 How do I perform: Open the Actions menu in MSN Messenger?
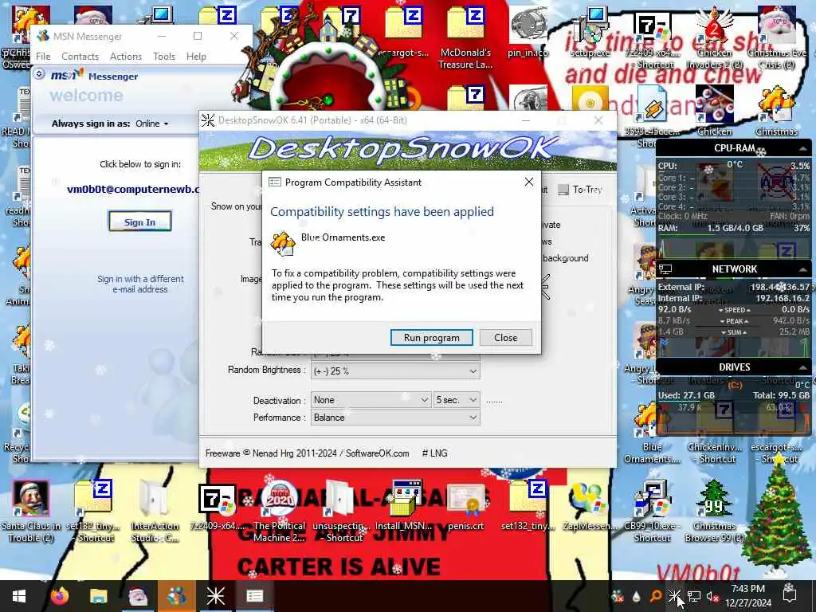[x=125, y=57]
